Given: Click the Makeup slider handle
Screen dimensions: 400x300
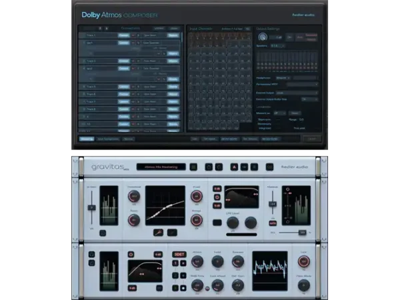Looking at the screenshot, I should coord(273,204).
